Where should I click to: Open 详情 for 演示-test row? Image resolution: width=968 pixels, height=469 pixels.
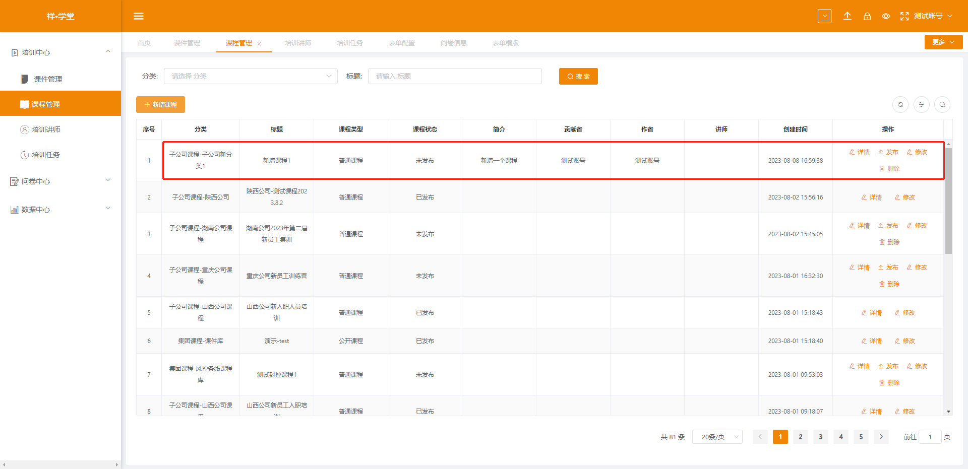[872, 341]
